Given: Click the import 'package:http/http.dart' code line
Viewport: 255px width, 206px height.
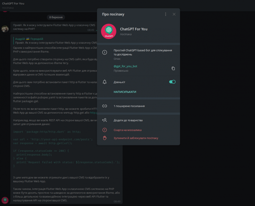Looking at the screenshot, I should [47, 132].
